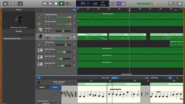Select the 3 Violins keyboard icon
Image resolution: width=185 pixels, height=104 pixels.
coord(40,30)
